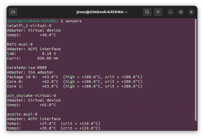Click the iwlwifi '+48.0°C' temperature value
This screenshot has width=204, height=138.
48,35
